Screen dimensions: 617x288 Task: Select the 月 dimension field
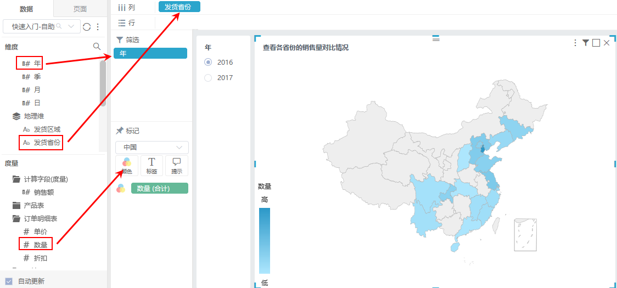(31, 90)
